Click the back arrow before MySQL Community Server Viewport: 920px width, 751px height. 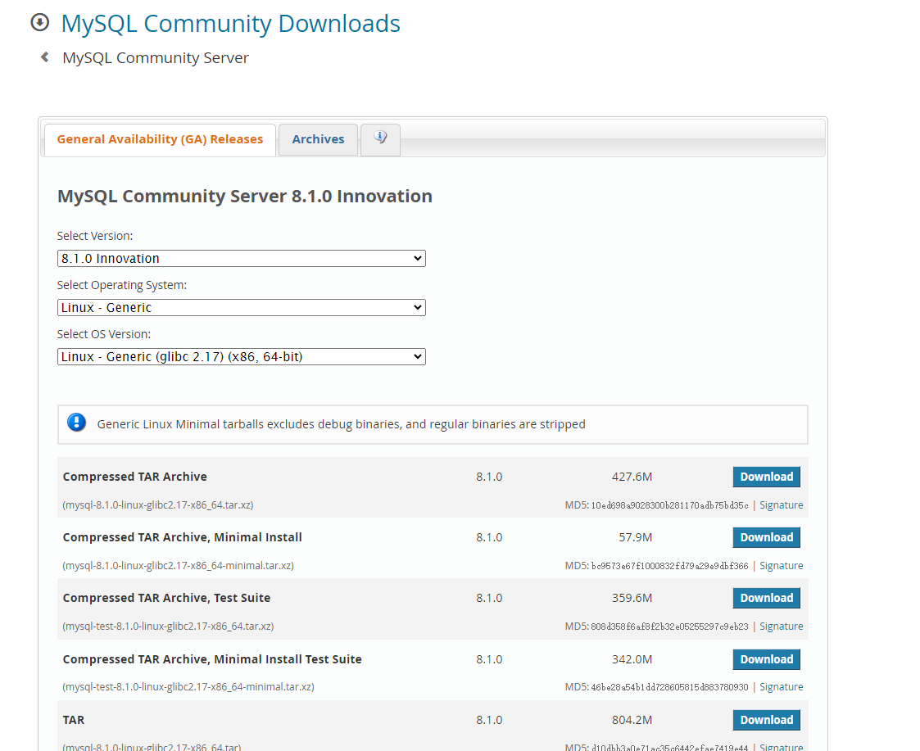(45, 57)
